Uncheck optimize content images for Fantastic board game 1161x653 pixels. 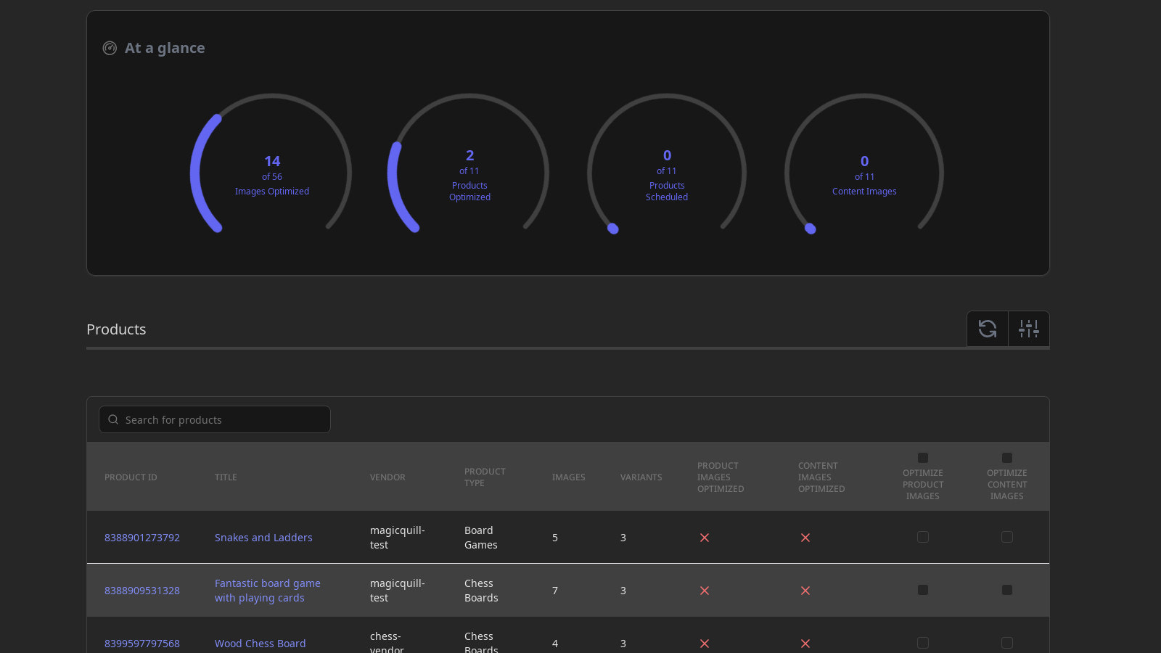(1006, 590)
